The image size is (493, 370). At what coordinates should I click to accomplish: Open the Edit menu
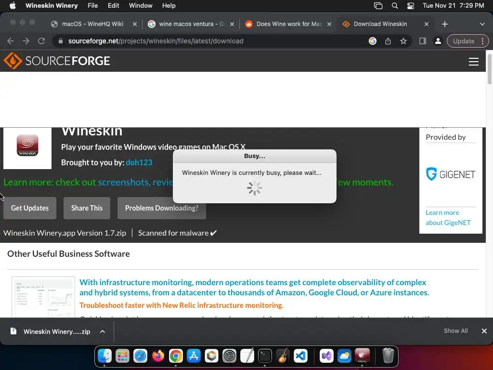click(113, 5)
